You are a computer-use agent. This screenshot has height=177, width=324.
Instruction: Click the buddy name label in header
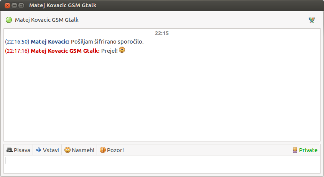[x=47, y=20]
